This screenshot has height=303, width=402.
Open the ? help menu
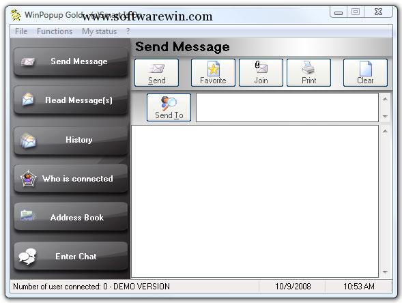coord(128,31)
